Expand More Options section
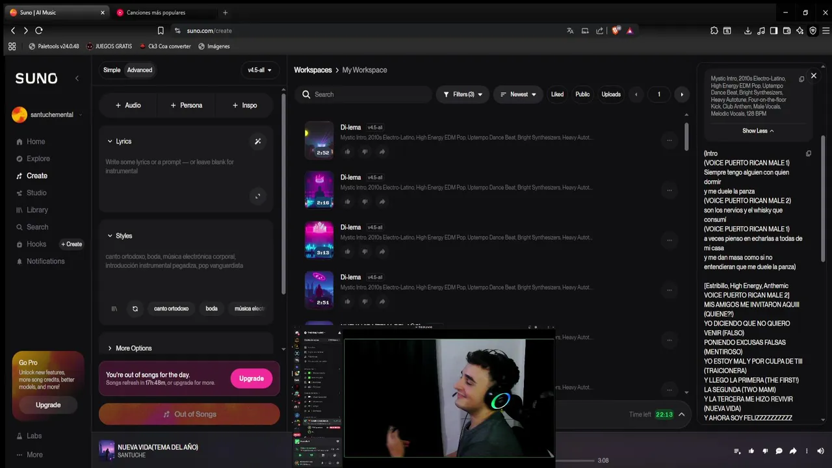832x468 pixels. click(129, 348)
